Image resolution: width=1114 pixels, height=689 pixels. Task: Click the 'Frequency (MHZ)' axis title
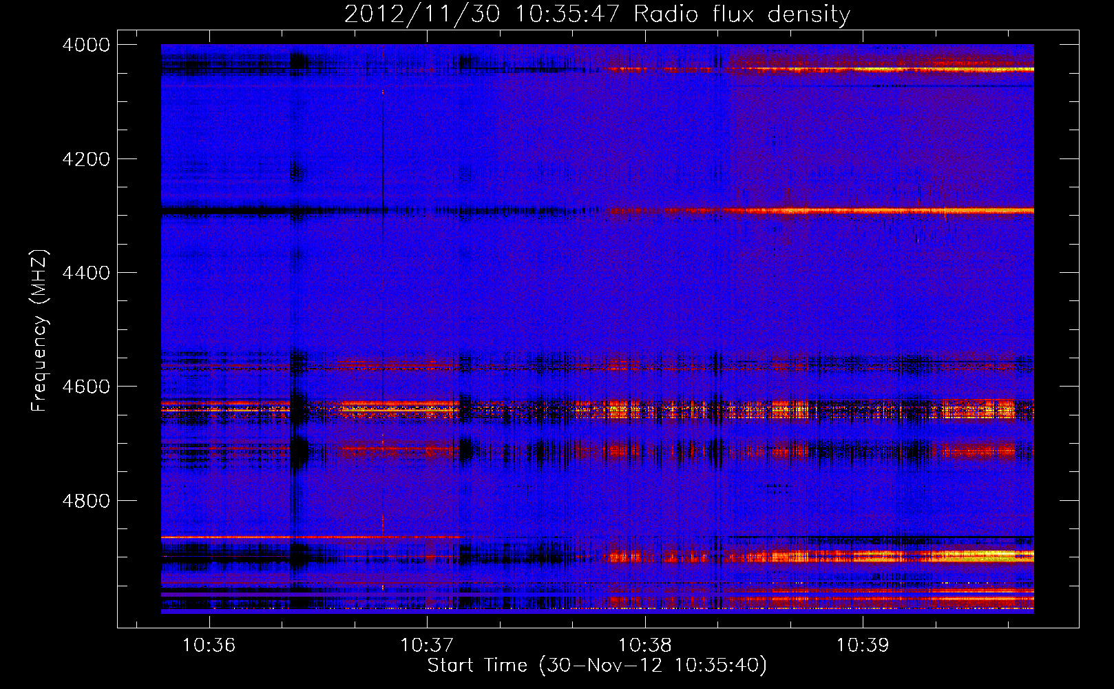40,331
